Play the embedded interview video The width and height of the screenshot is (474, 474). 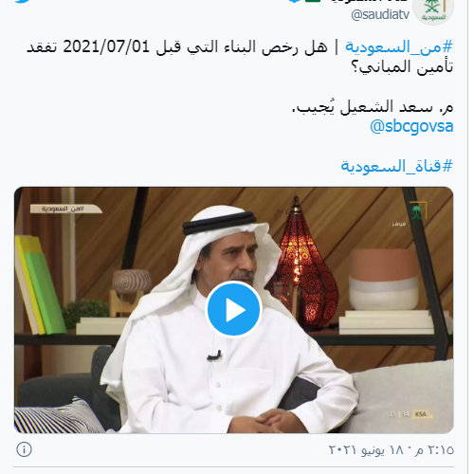click(x=233, y=309)
